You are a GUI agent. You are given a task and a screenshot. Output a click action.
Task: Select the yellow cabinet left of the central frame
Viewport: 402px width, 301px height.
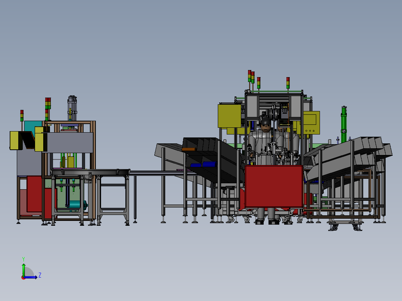pyautogui.click(x=229, y=116)
